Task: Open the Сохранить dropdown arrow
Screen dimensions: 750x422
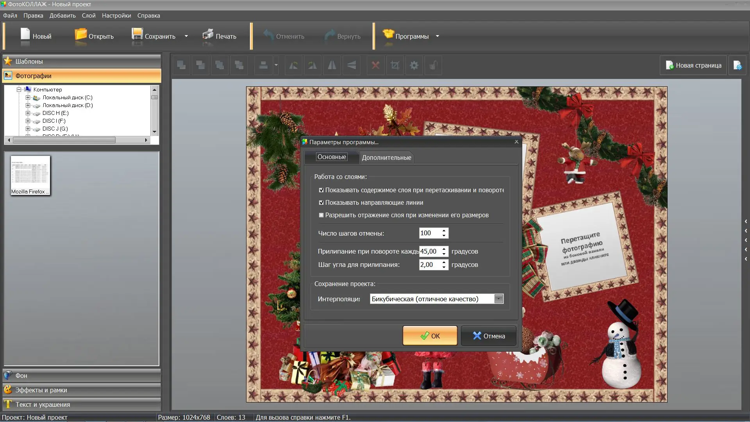Action: 186,36
